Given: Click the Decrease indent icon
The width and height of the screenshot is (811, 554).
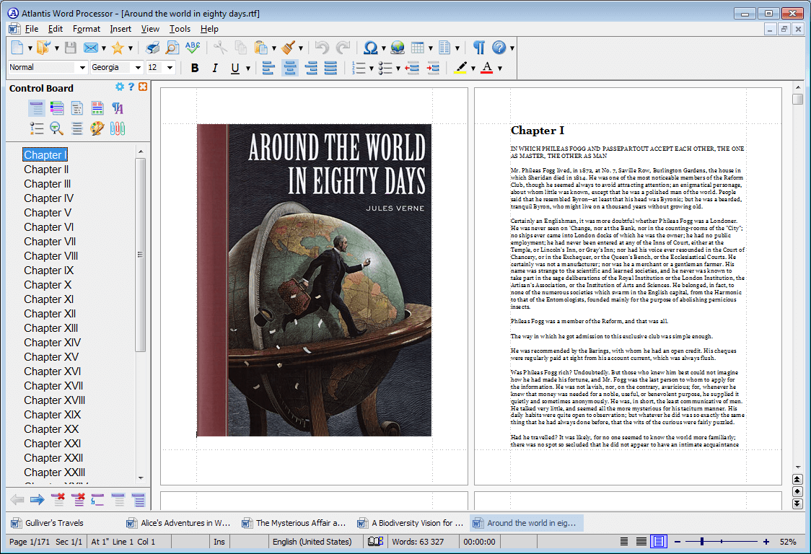Looking at the screenshot, I should [x=412, y=68].
